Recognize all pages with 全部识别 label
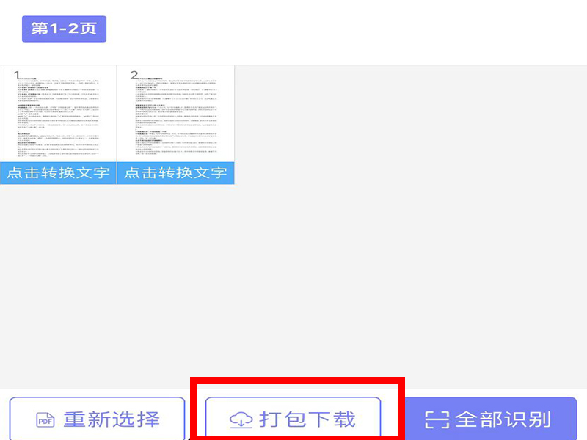This screenshot has width=587, height=440. [503, 419]
